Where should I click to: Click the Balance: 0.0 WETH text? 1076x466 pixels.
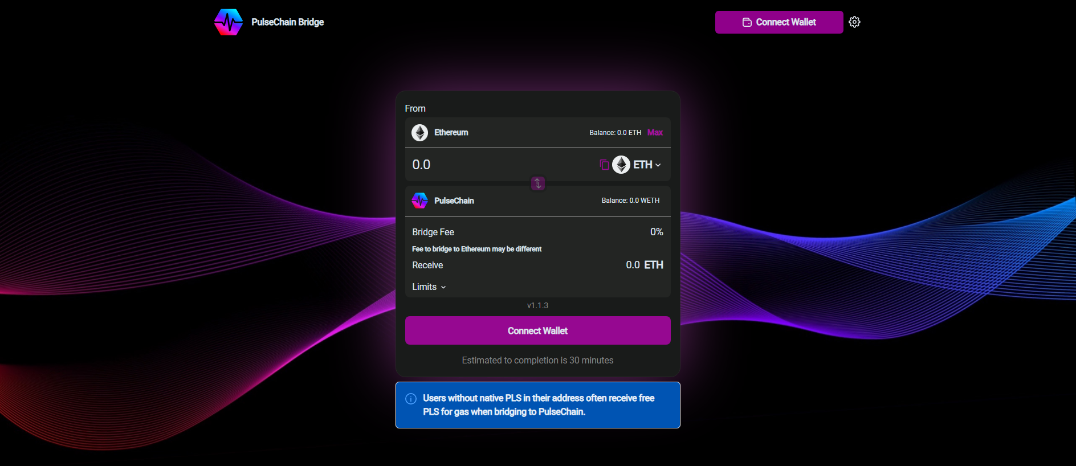[x=630, y=201]
